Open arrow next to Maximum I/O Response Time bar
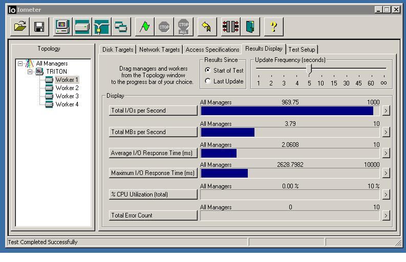The height and width of the screenshot is (262, 406). [x=386, y=173]
